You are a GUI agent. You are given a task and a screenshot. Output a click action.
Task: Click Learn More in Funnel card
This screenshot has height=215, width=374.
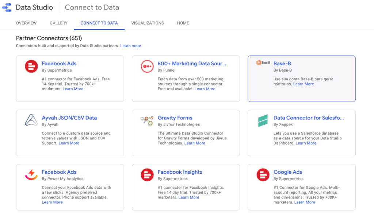[x=205, y=89]
